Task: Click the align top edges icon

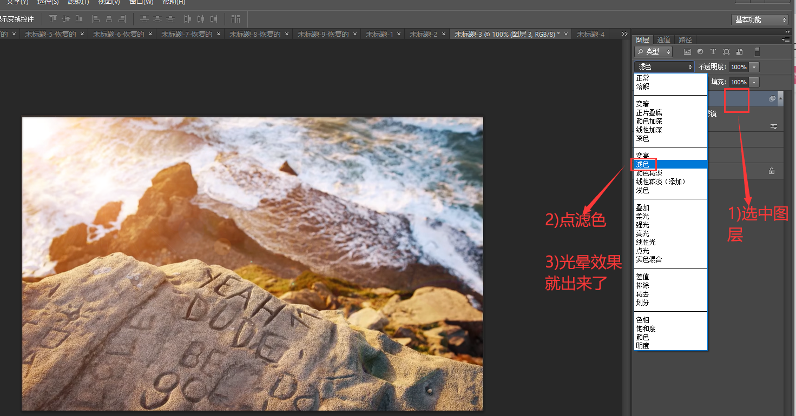Action: (x=53, y=19)
